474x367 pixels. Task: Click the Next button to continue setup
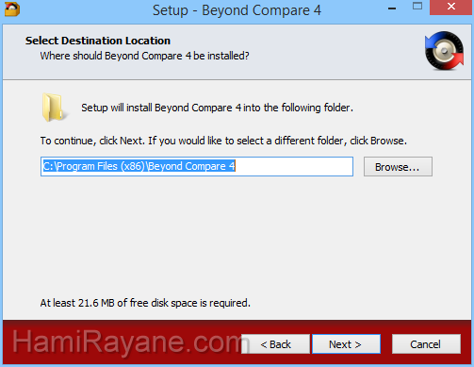tap(346, 344)
